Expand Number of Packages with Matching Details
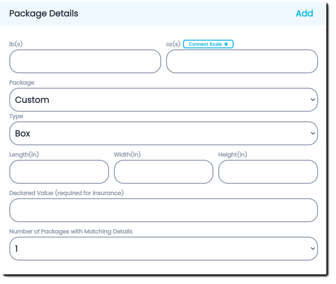Image resolution: width=336 pixels, height=284 pixels. coord(163,249)
